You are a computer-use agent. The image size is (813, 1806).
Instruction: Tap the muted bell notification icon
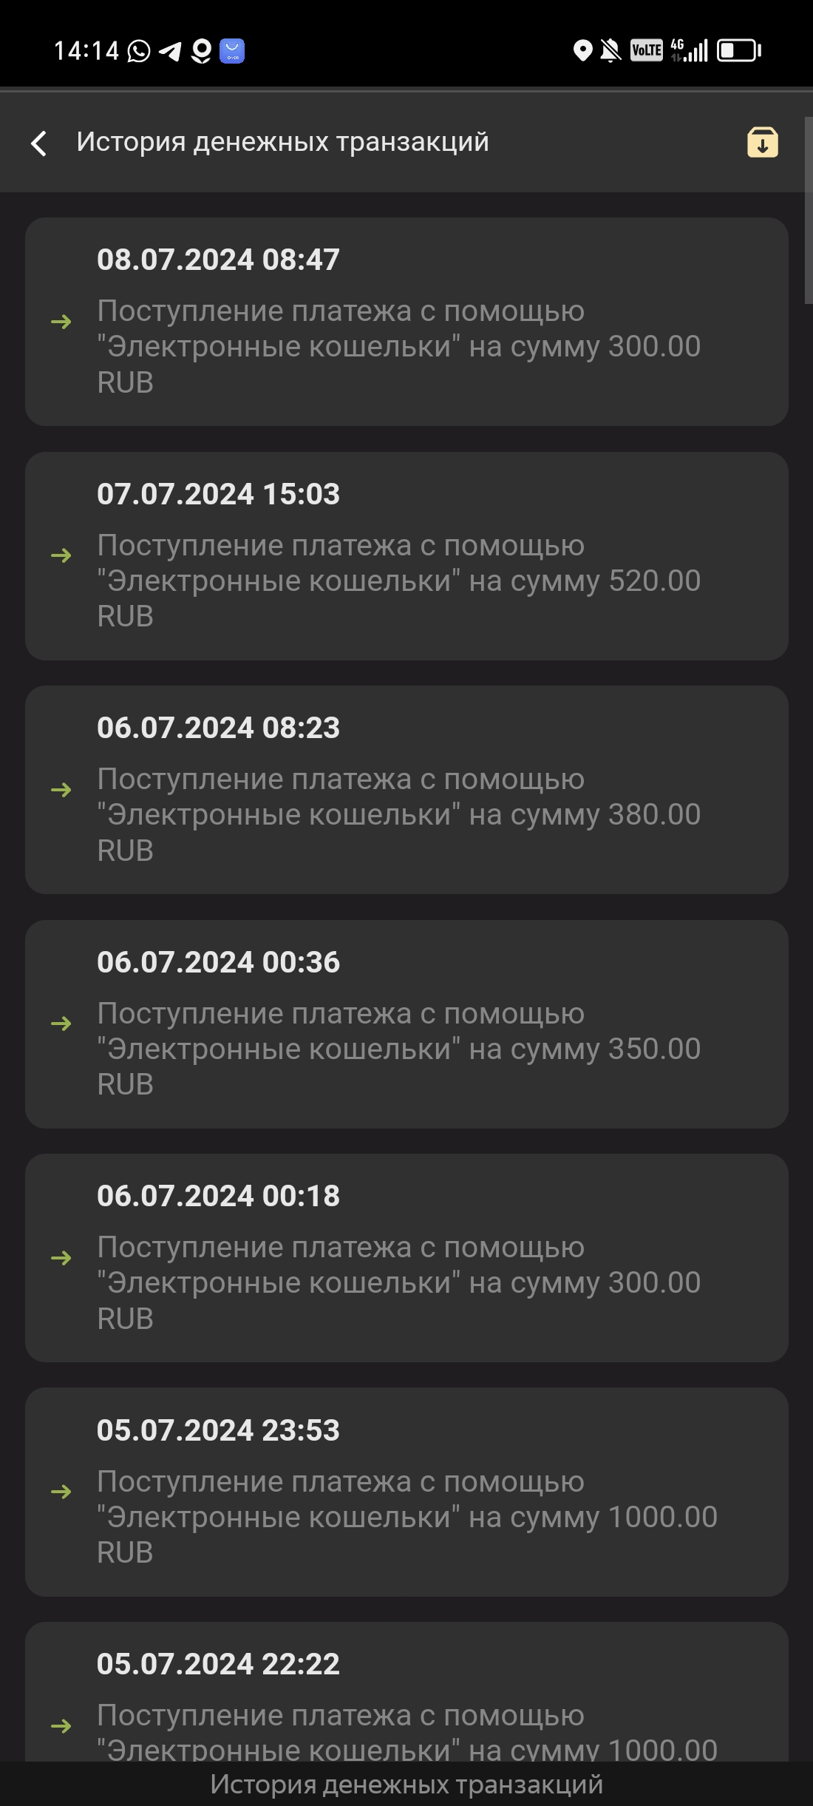[x=610, y=50]
